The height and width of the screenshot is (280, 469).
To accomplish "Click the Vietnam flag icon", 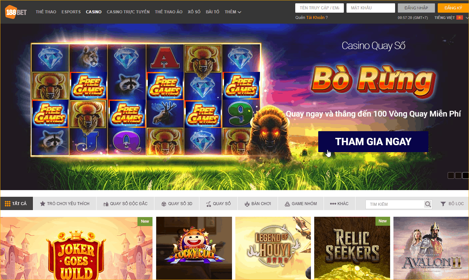I will coord(460,18).
